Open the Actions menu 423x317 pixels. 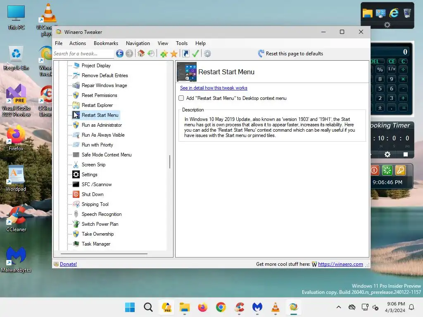tap(78, 43)
